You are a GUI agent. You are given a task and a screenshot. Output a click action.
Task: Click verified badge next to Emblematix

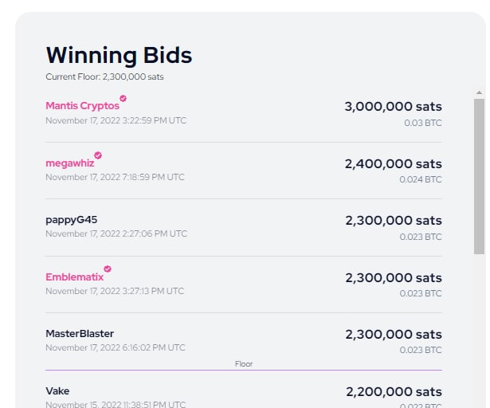108,269
